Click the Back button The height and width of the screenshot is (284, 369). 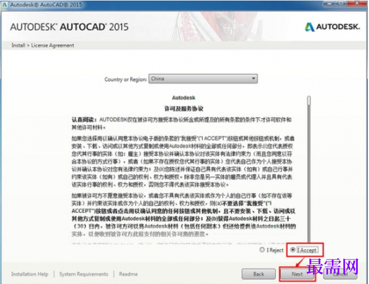(x=258, y=274)
